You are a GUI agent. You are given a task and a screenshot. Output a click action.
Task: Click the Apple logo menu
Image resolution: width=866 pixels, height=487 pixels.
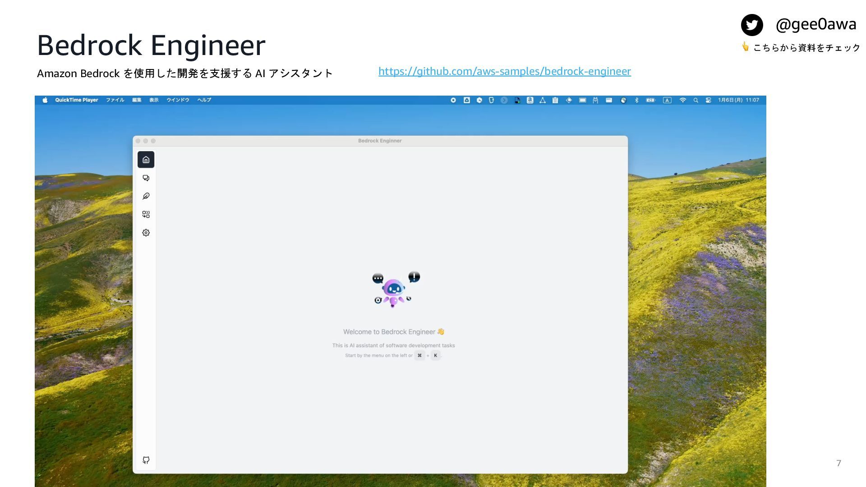pos(45,100)
